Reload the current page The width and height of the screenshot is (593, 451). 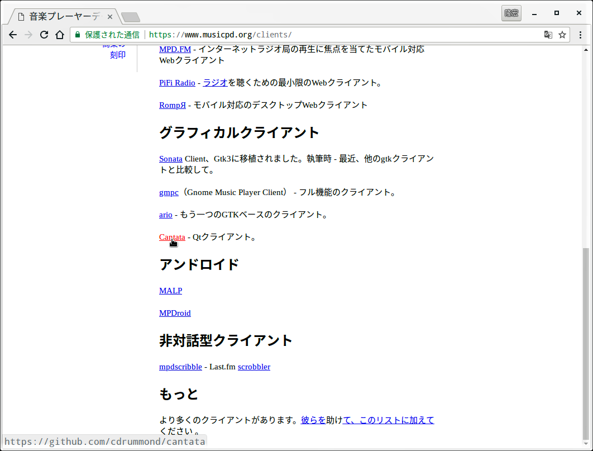point(44,35)
